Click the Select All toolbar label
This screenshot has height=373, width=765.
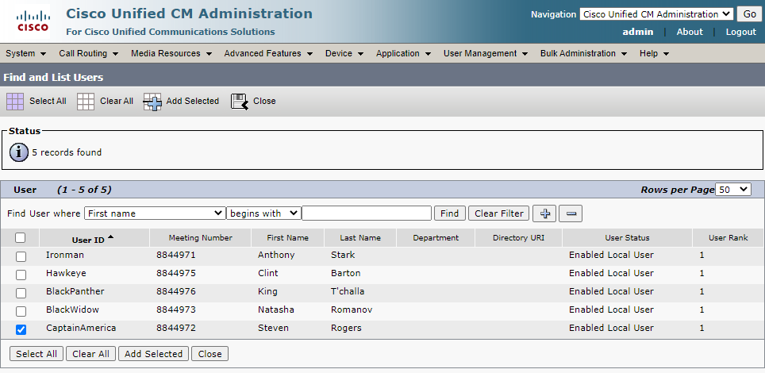tap(48, 101)
